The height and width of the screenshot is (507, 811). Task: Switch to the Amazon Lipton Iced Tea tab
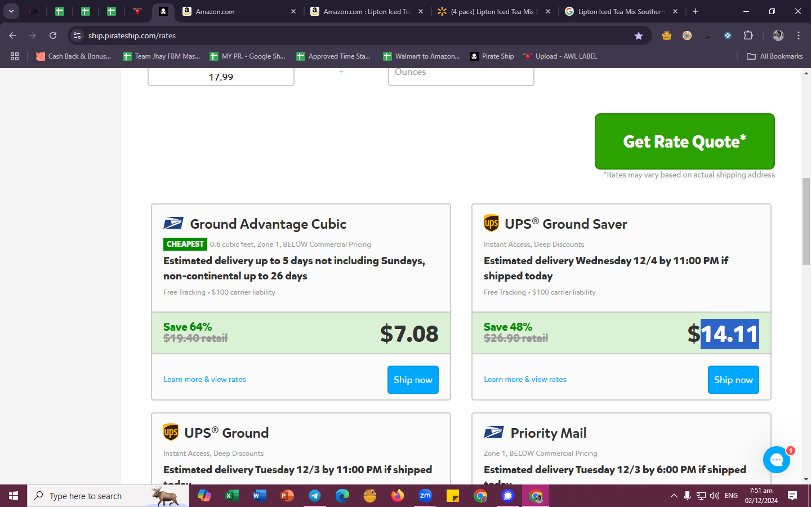pos(367,11)
